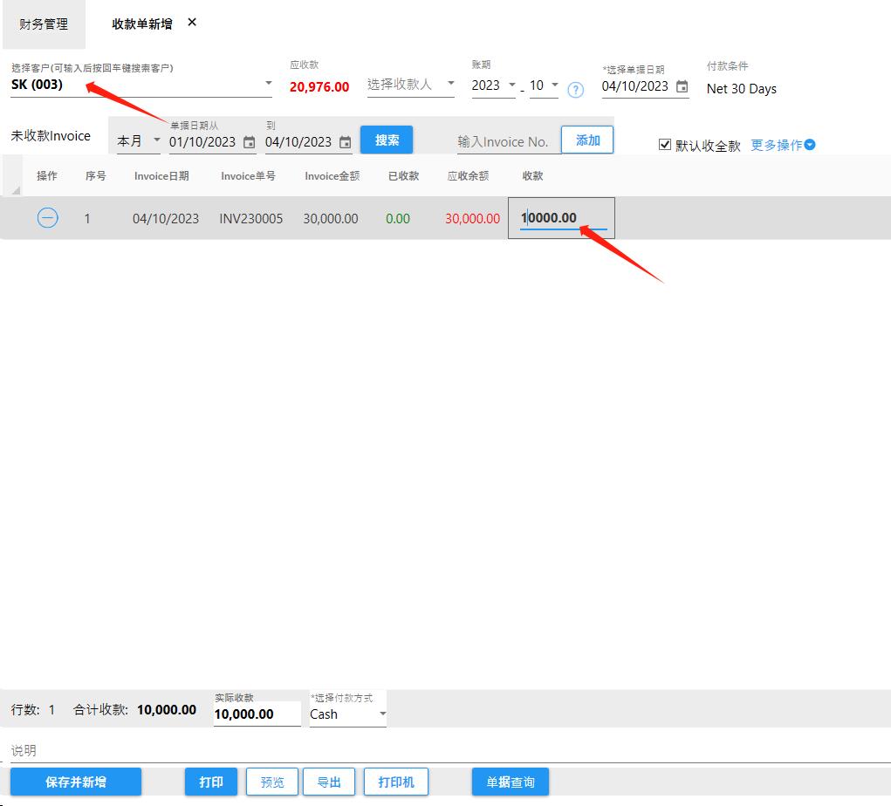Expand the customer SK (003) dropdown
This screenshot has width=891, height=806.
268,85
